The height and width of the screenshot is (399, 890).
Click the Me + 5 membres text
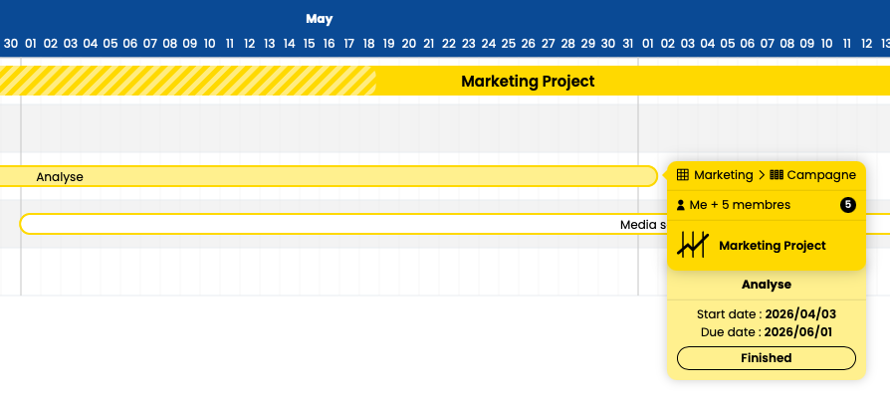[x=740, y=205]
